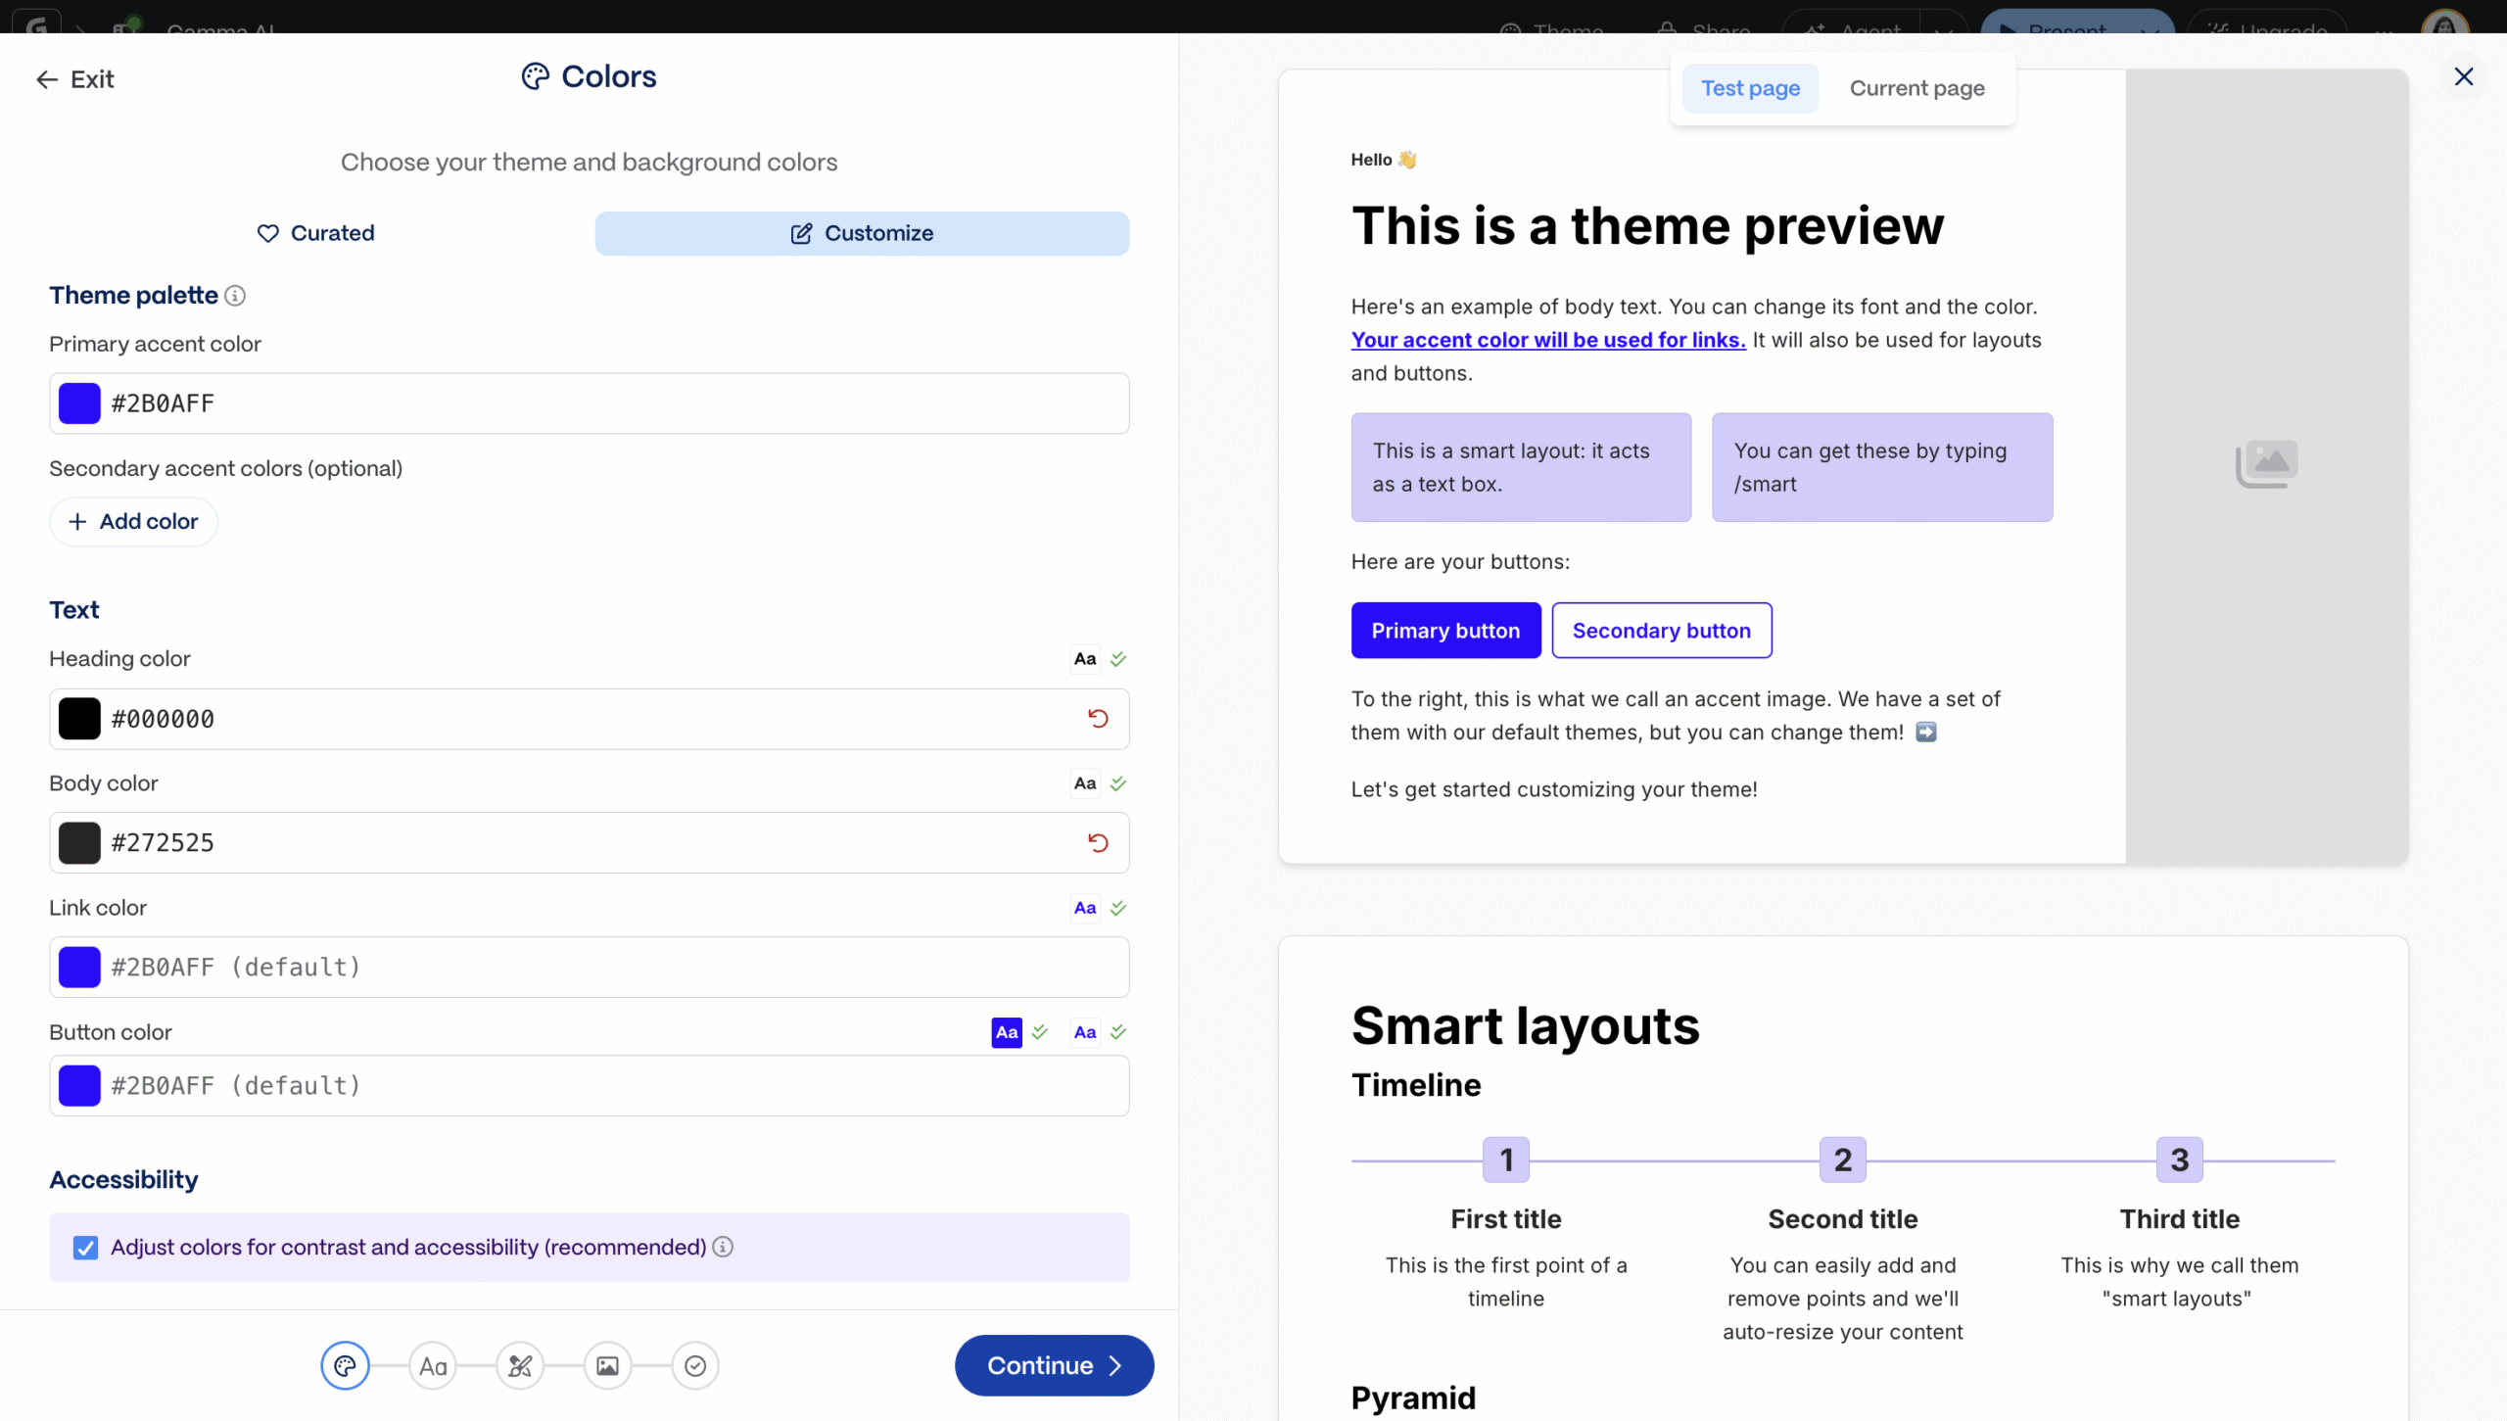Switch preview to Current page
Viewport: 2507px width, 1421px height.
coord(1917,88)
